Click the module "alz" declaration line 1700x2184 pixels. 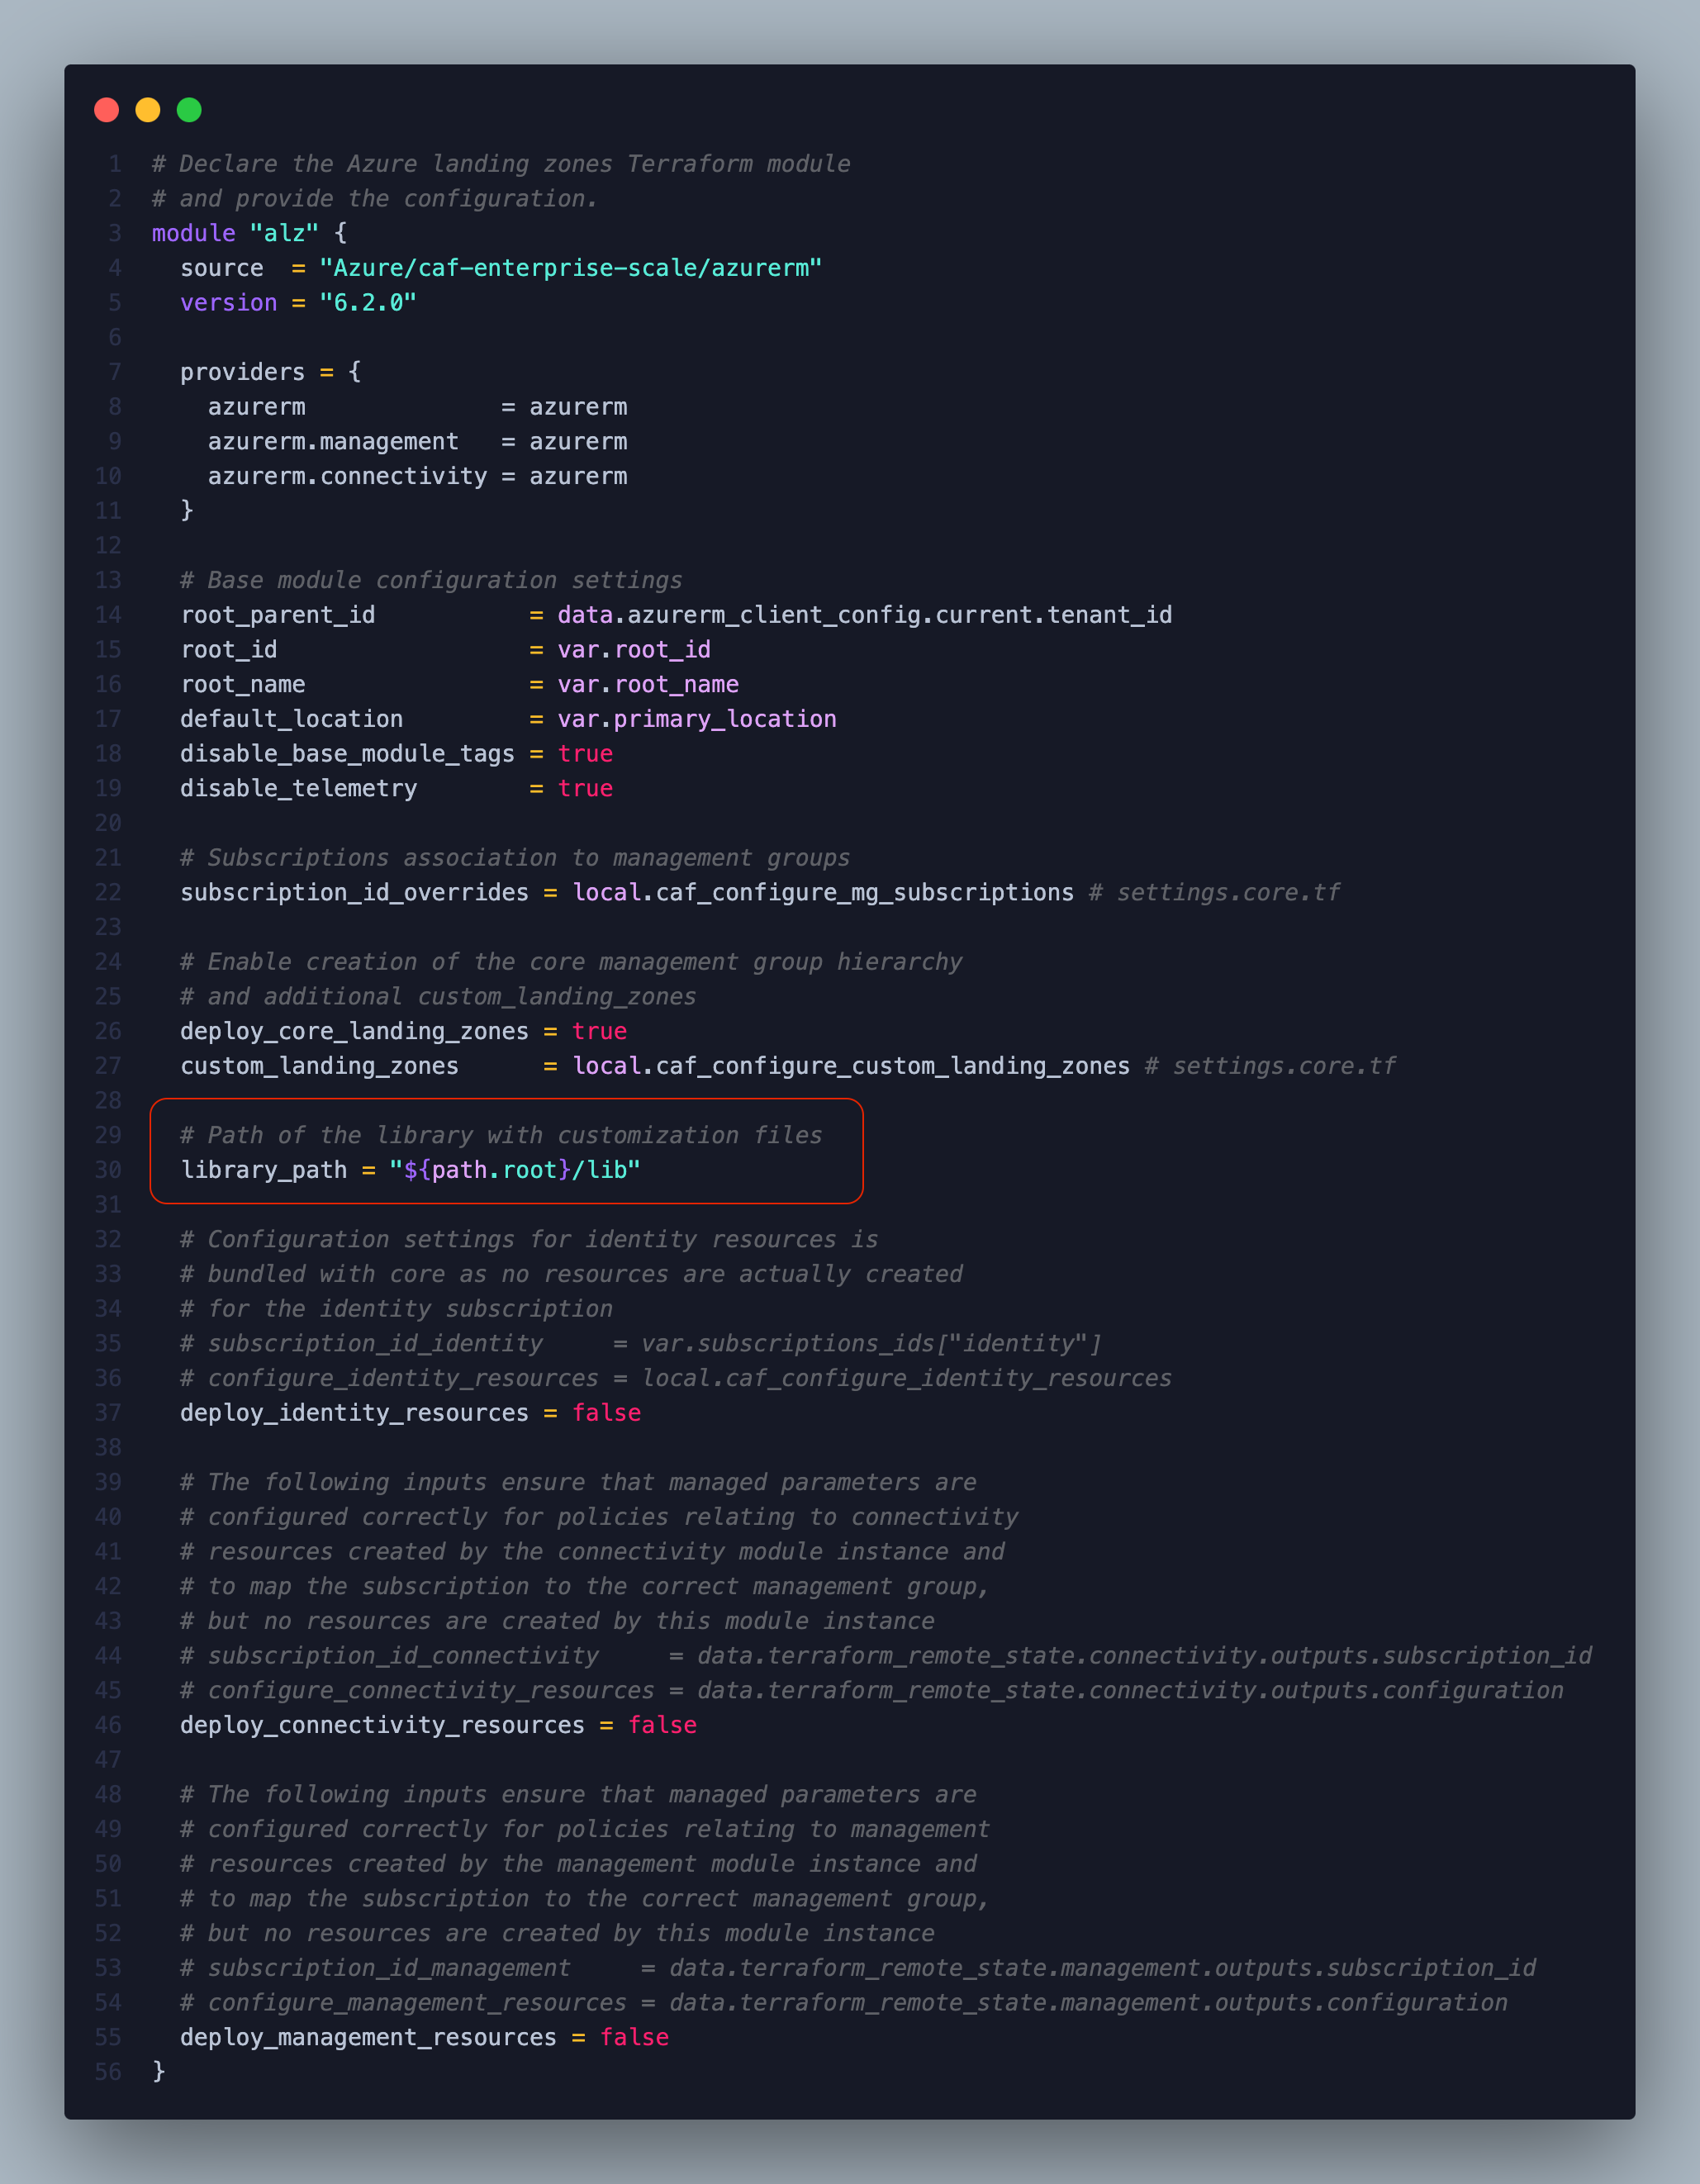tap(250, 233)
